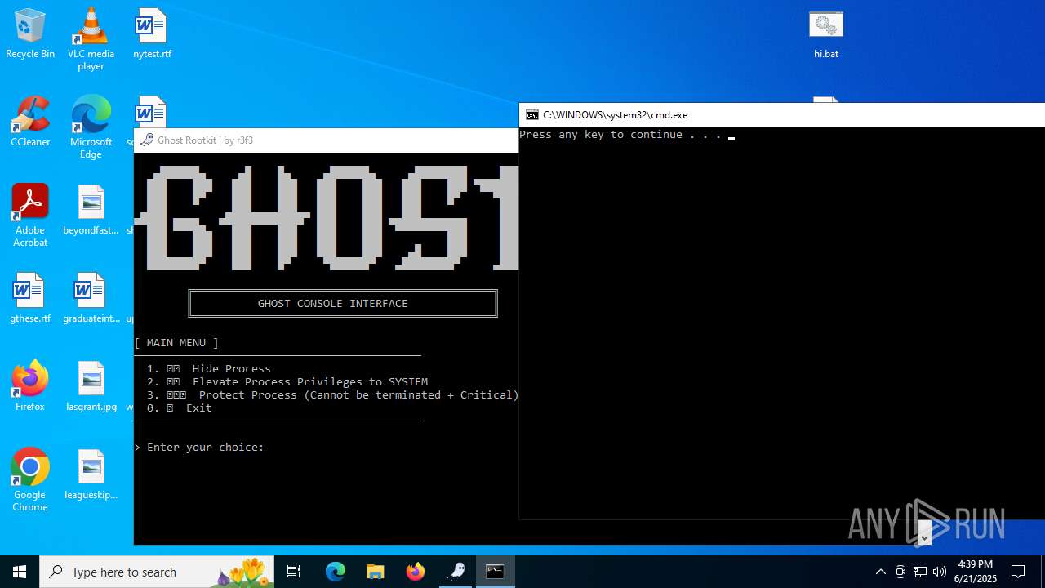Open hi.bat batch file icon

pos(826,33)
